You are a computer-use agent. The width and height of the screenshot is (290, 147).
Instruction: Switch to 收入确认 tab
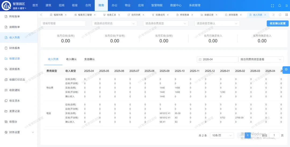click(x=71, y=59)
